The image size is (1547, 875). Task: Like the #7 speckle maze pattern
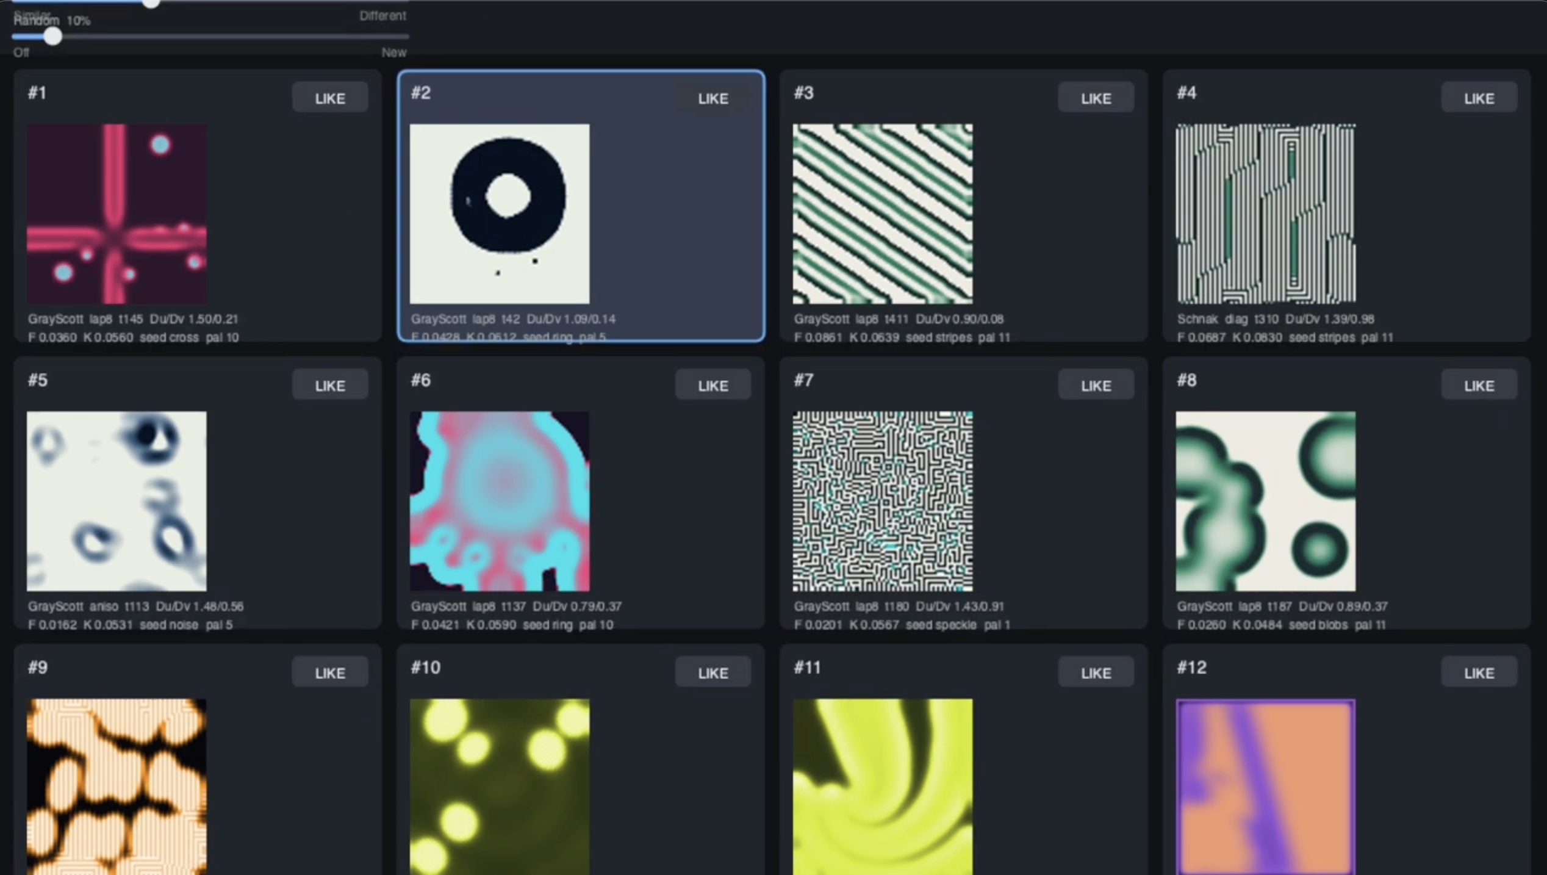click(1096, 385)
